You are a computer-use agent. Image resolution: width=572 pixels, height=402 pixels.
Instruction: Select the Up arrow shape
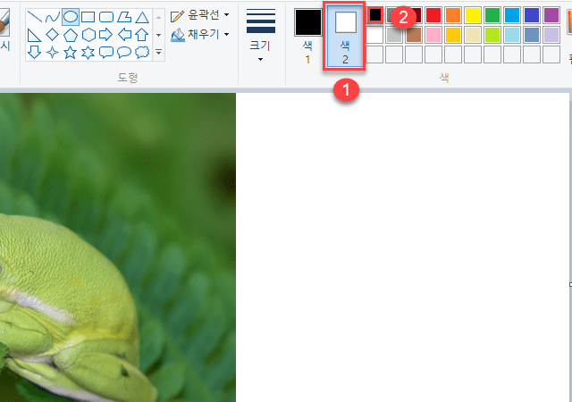click(142, 35)
